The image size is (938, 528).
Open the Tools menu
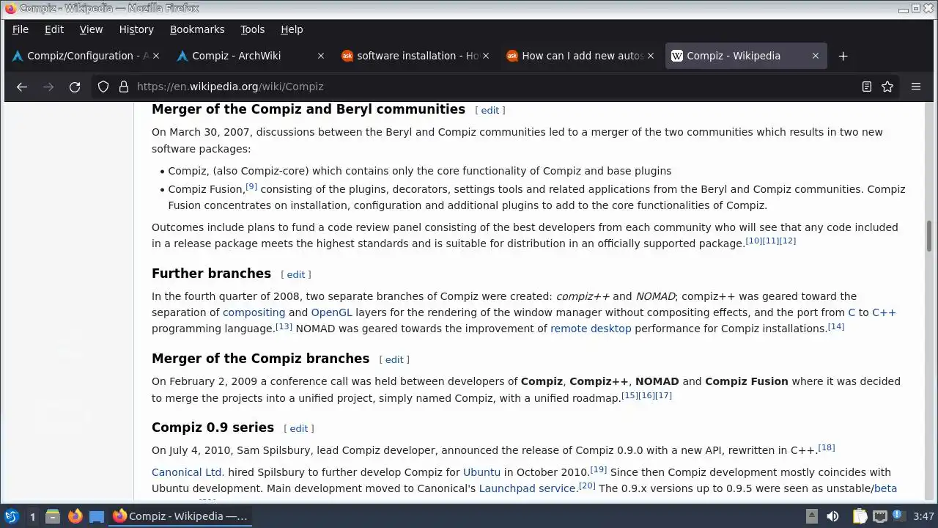[x=252, y=29]
